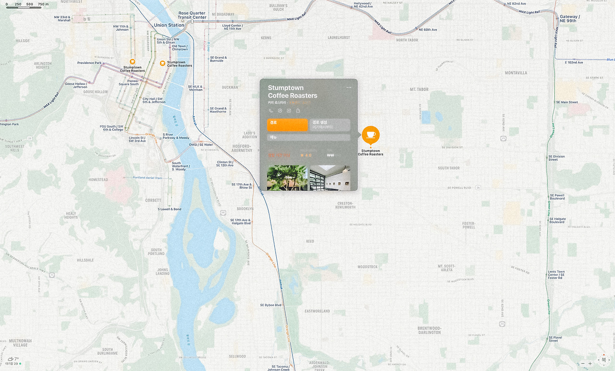Click the SE Division Street station label
The width and height of the screenshot is (615, 371).
coord(557,158)
